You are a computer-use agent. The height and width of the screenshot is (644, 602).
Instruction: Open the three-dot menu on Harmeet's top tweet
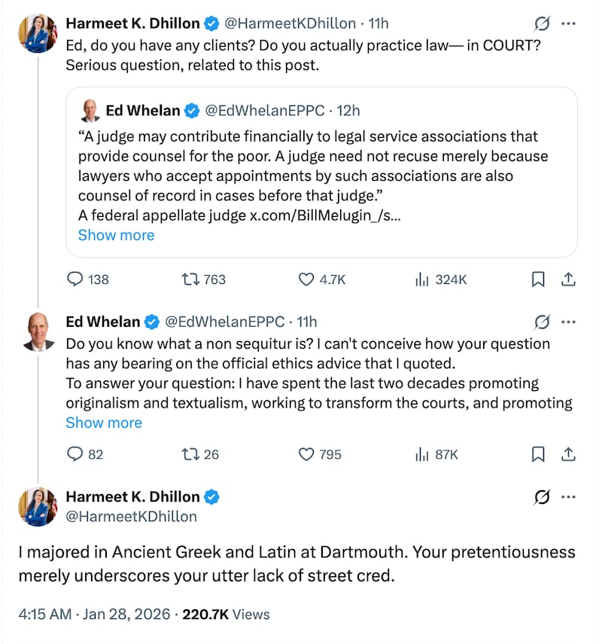click(x=569, y=23)
